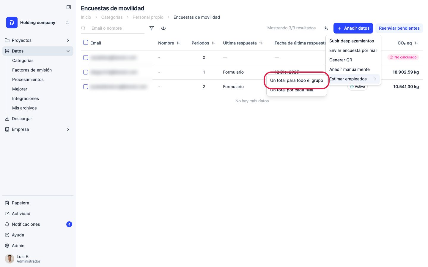Check the row with 2 periodos
Image resolution: width=428 pixels, height=267 pixels.
click(x=86, y=87)
